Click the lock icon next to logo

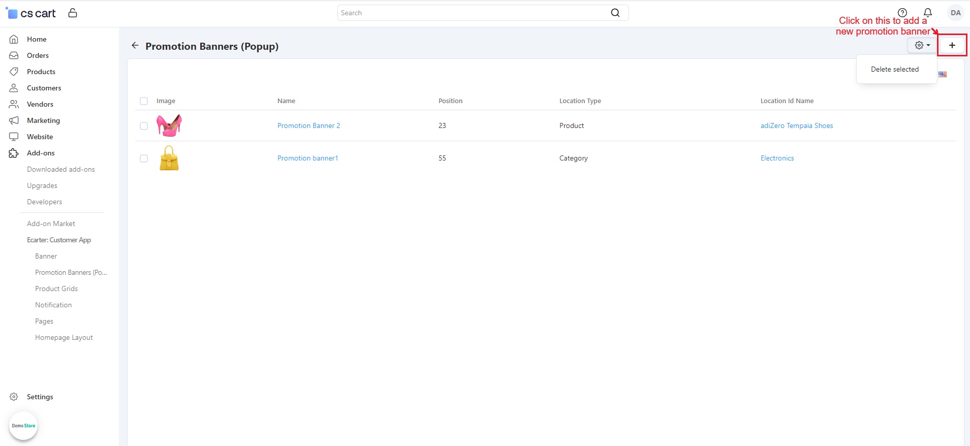tap(73, 13)
